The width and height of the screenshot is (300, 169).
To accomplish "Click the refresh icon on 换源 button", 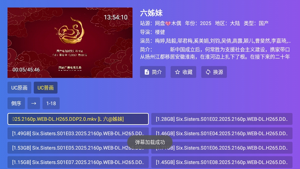I will [x=208, y=72].
